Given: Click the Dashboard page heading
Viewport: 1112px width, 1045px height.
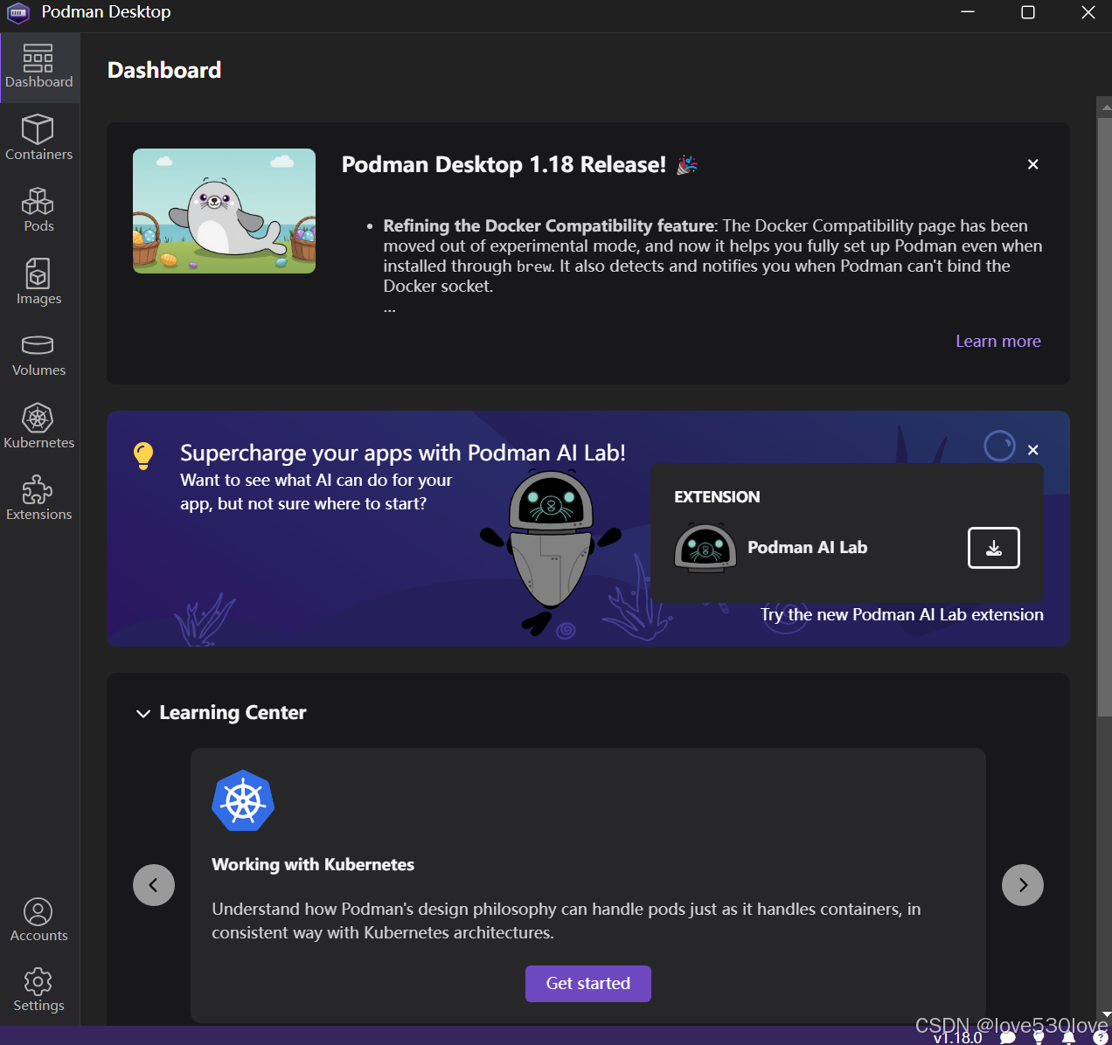Looking at the screenshot, I should coord(164,70).
